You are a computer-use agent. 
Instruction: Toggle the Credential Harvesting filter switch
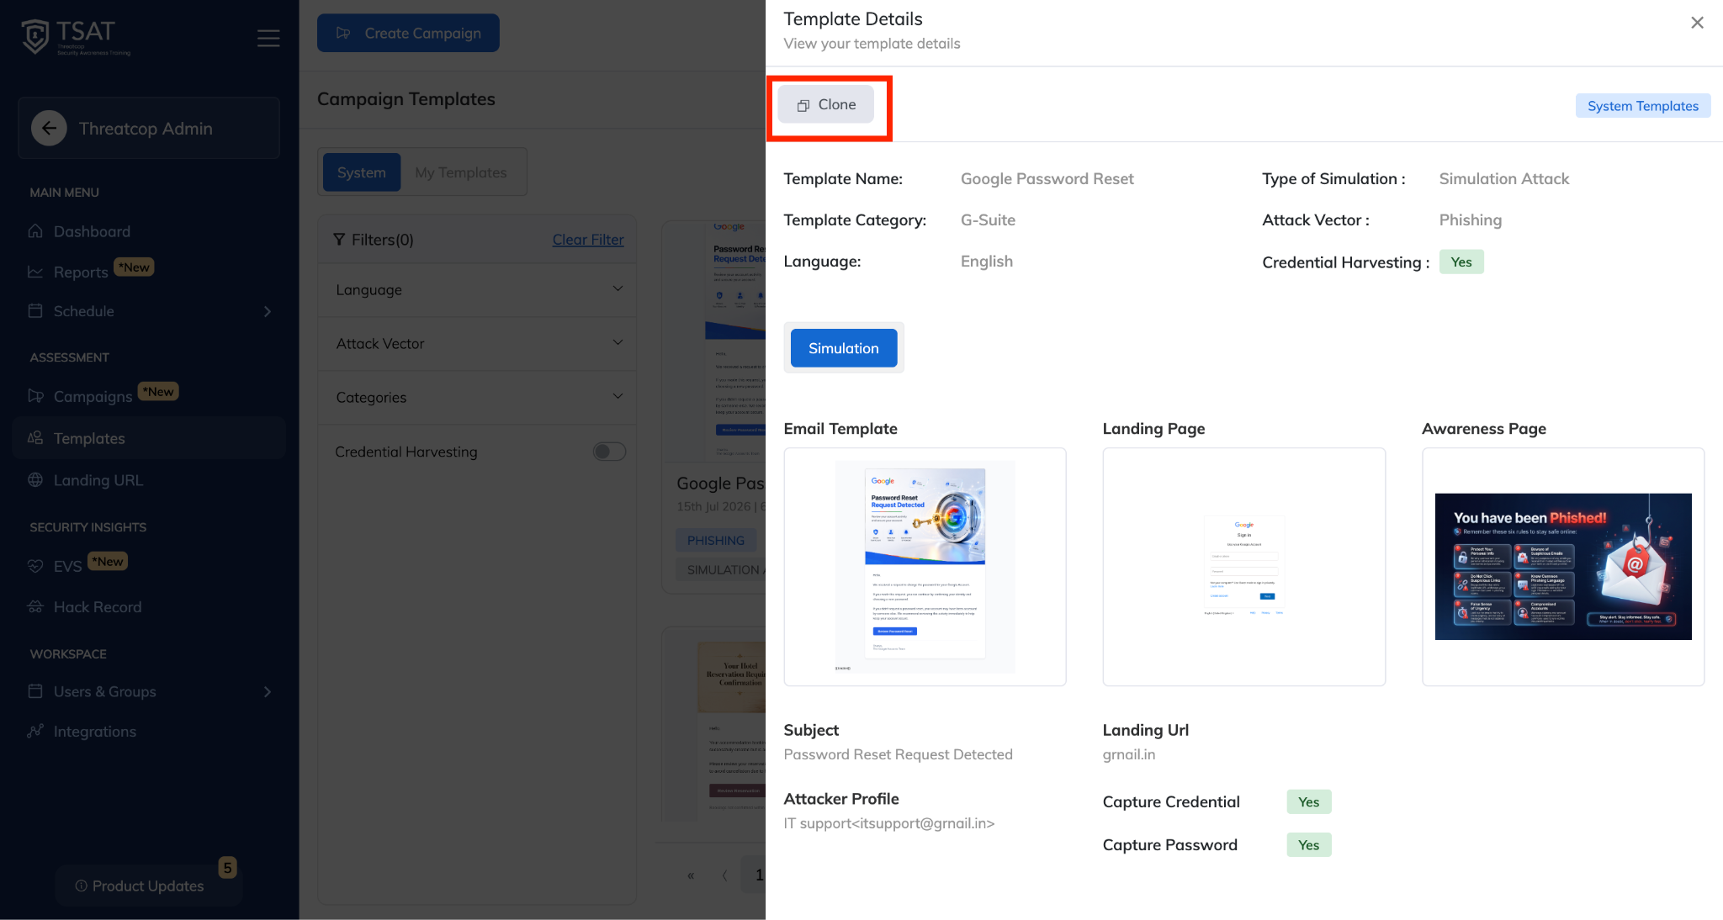(x=609, y=452)
